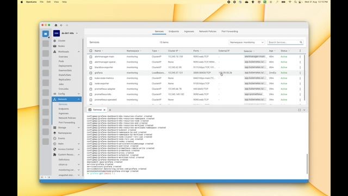The width and height of the screenshot is (348, 196).
Task: Go to the home catalog icon
Action: (56, 25)
